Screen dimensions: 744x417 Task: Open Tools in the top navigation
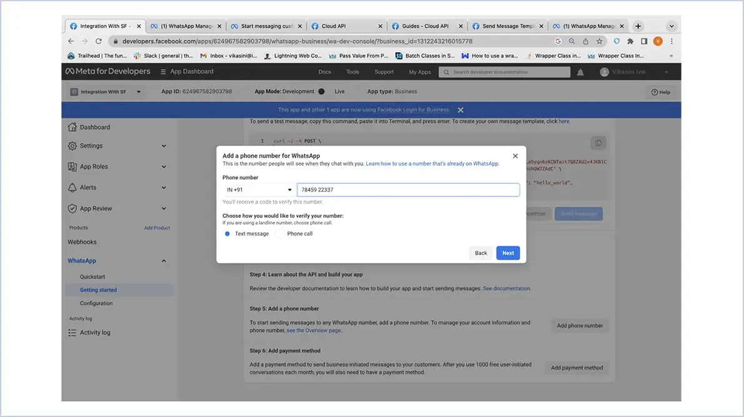(x=353, y=72)
